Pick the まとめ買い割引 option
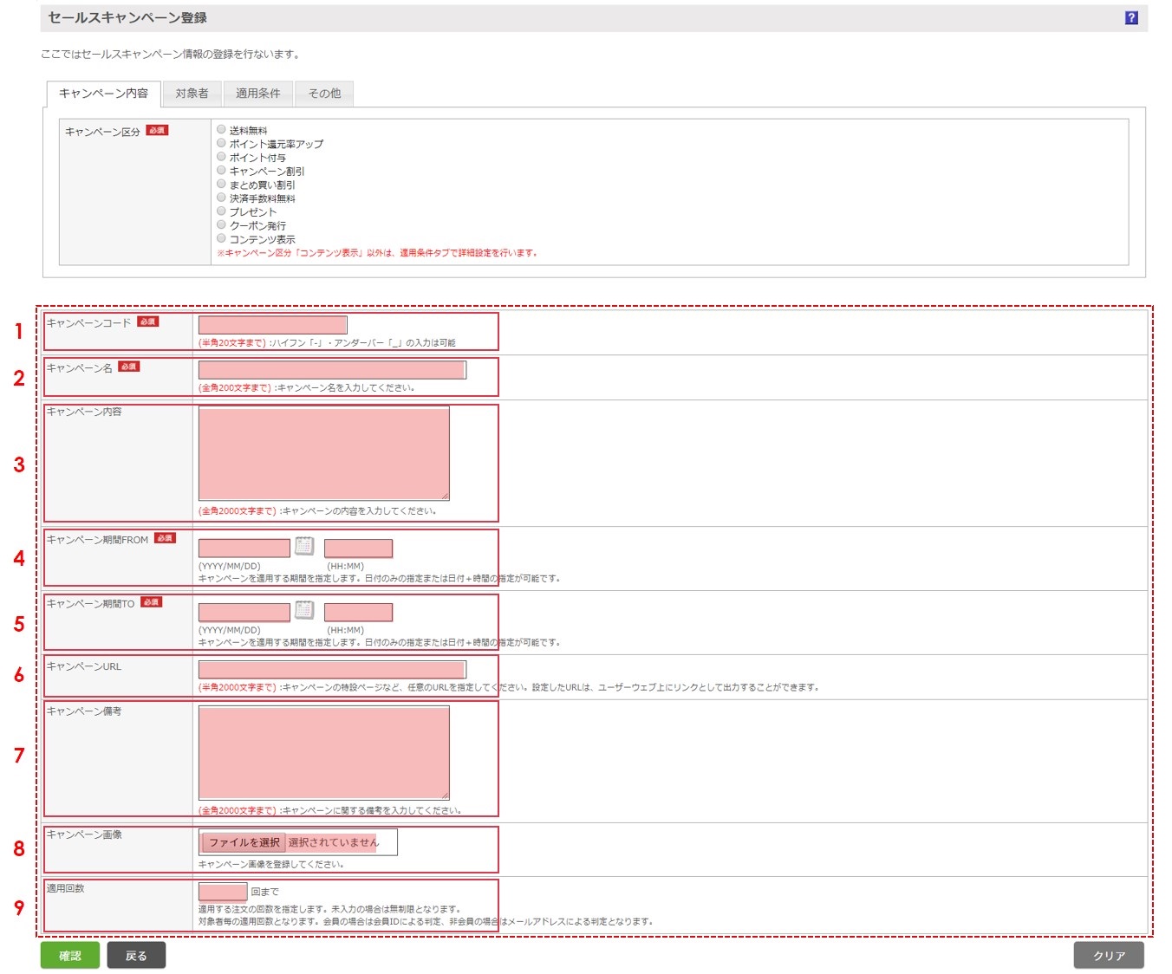1172x974 pixels. [x=221, y=184]
